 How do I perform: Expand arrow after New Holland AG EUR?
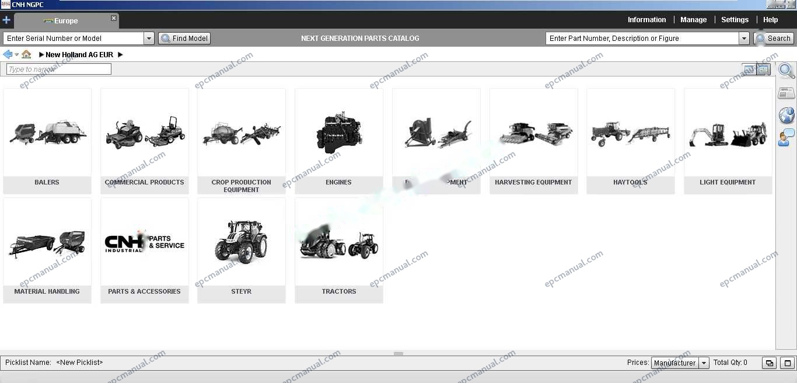point(120,55)
